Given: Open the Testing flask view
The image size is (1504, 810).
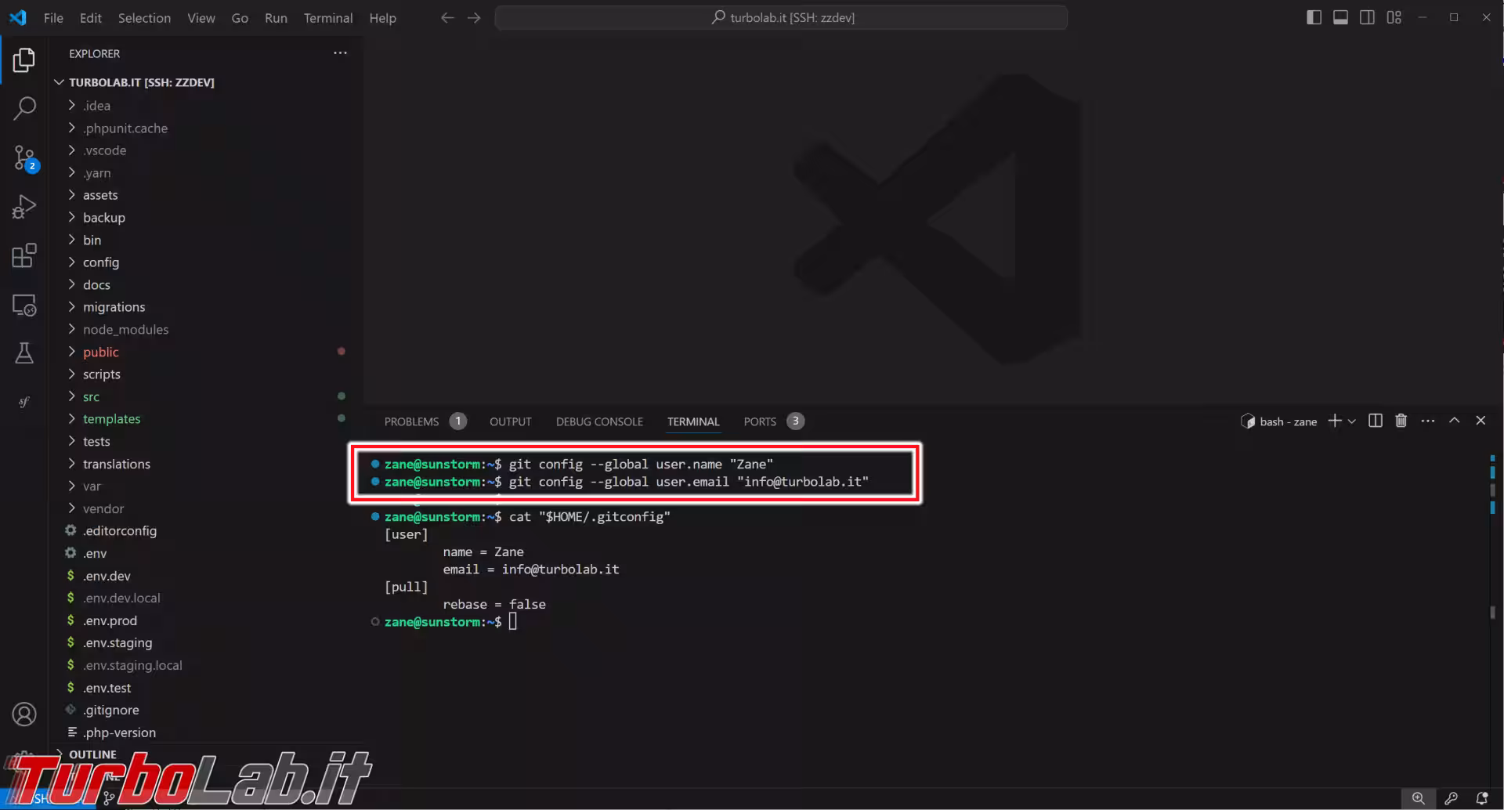Looking at the screenshot, I should pos(24,353).
